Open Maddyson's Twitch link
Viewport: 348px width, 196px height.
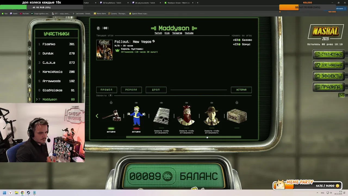(158, 33)
